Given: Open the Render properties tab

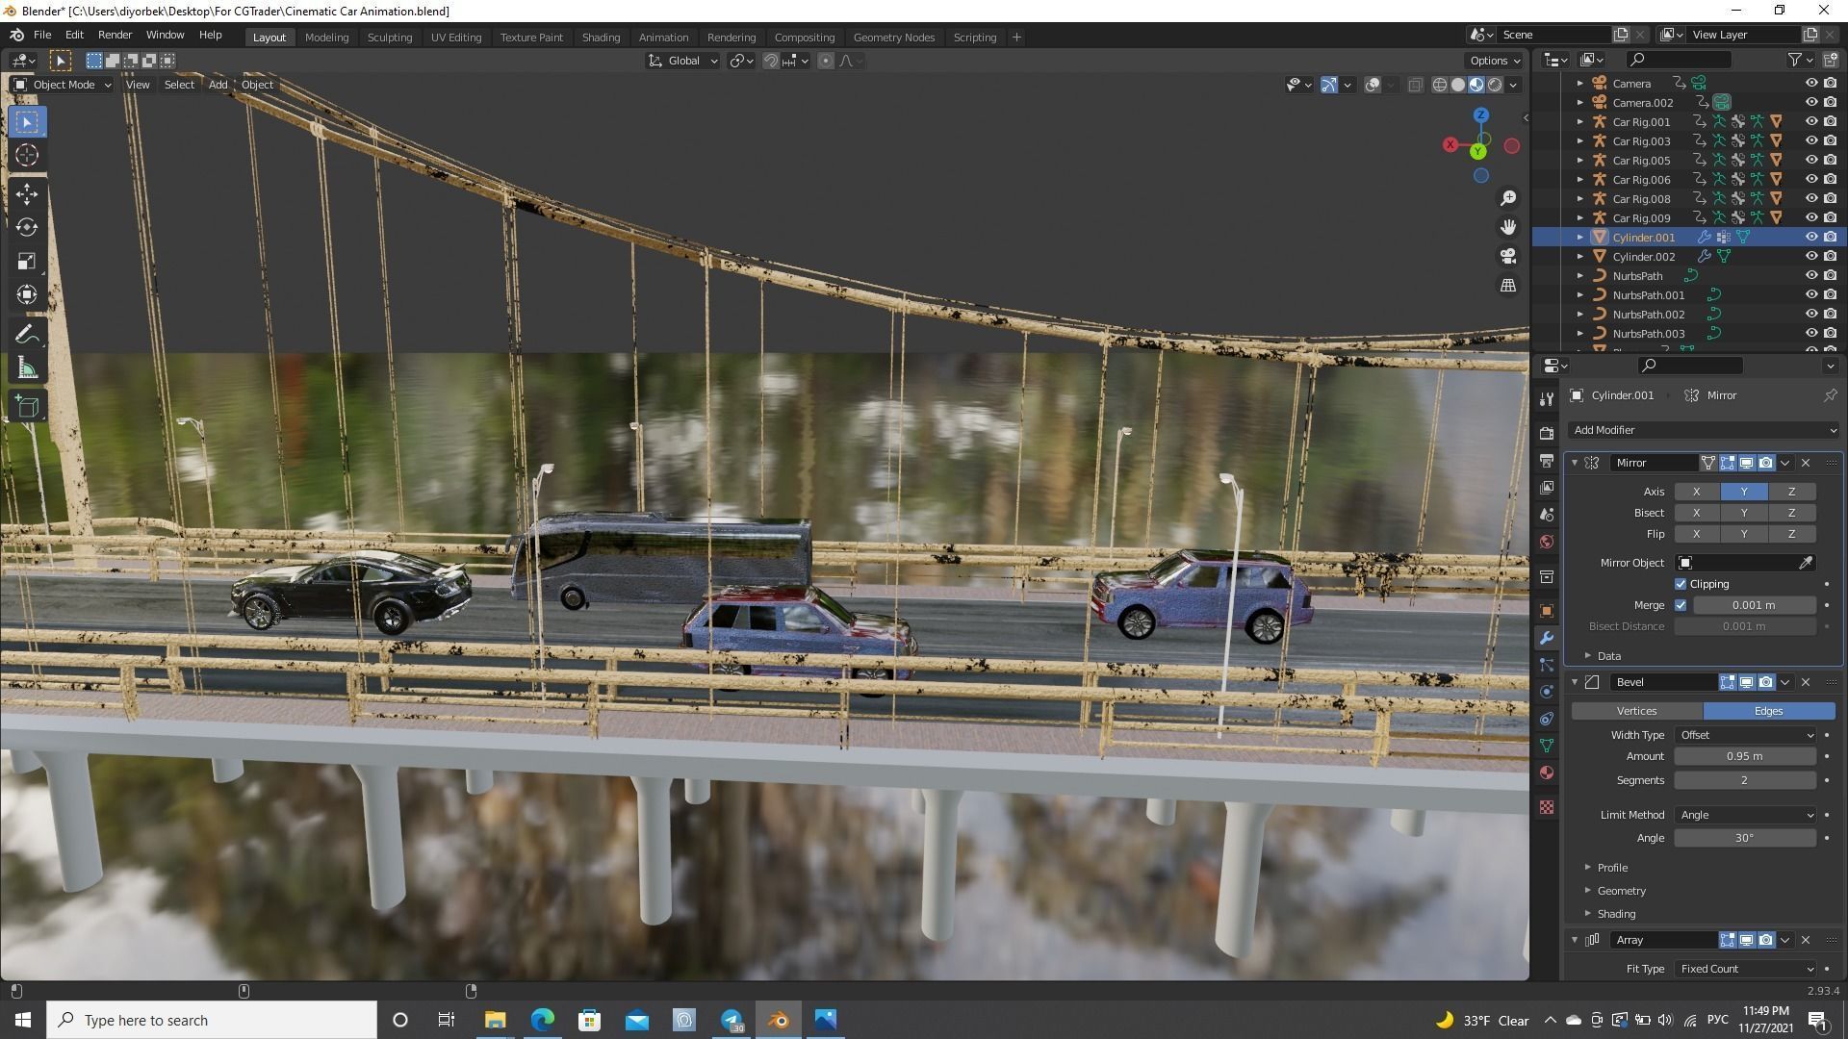Looking at the screenshot, I should tap(1547, 434).
